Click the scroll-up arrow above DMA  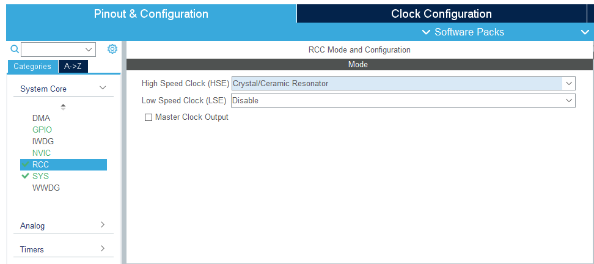(64, 105)
